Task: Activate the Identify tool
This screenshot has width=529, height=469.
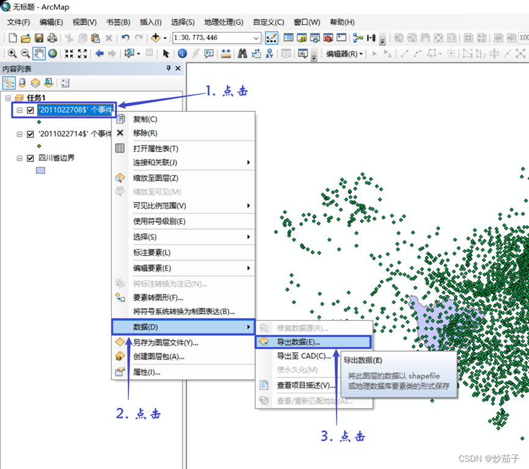Action: 182,53
